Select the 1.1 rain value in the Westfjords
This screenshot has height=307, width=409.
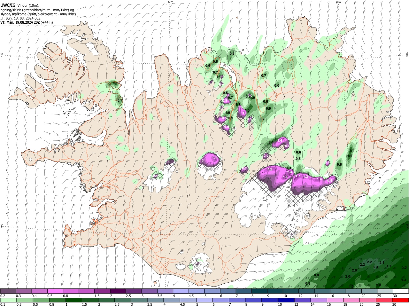[116, 83]
